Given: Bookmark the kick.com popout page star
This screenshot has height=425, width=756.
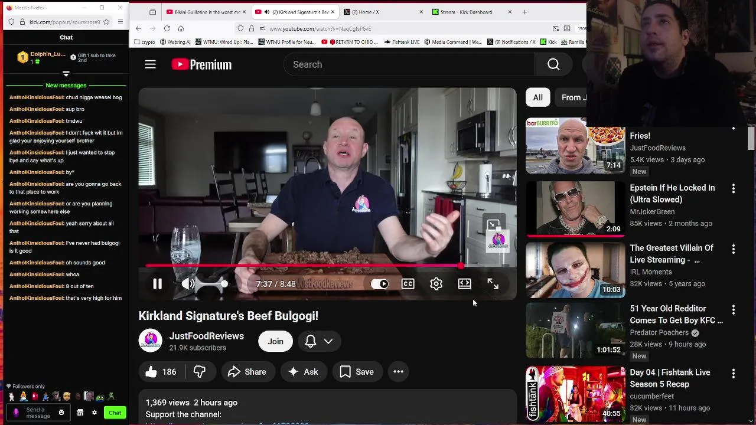Looking at the screenshot, I should (106, 22).
